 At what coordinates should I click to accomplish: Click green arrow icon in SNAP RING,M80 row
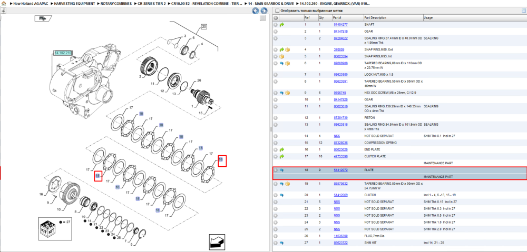tap(281, 49)
